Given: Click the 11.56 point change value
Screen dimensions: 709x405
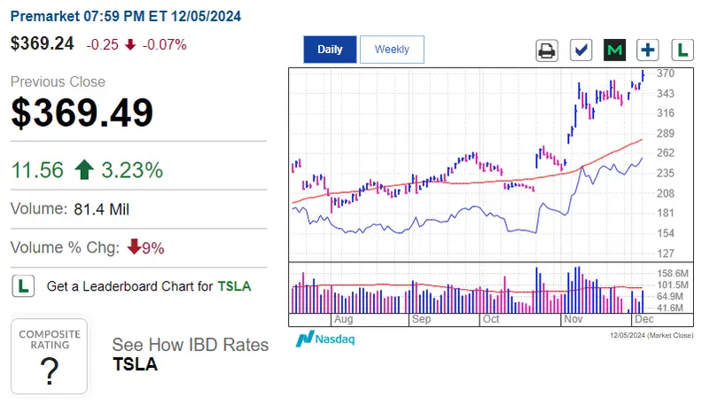Looking at the screenshot, I should point(37,170).
